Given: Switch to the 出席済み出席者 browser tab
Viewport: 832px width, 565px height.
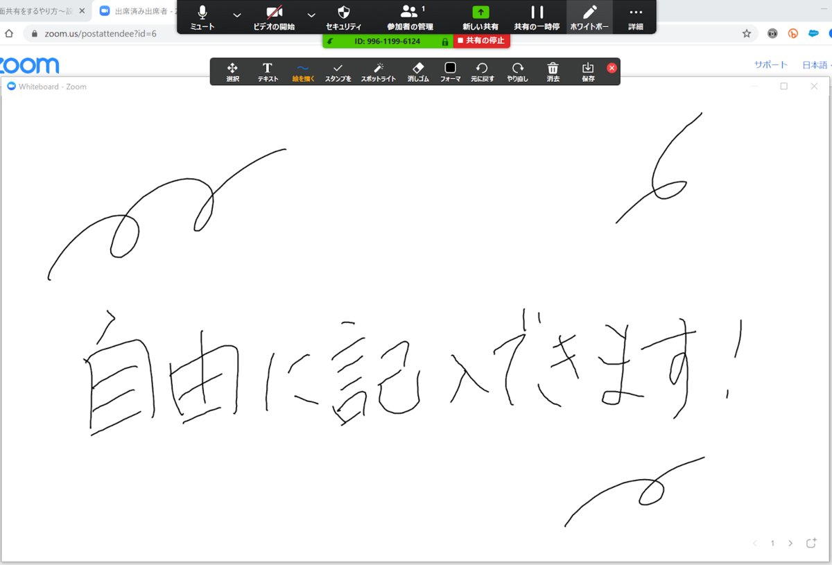Looking at the screenshot, I should tap(136, 11).
